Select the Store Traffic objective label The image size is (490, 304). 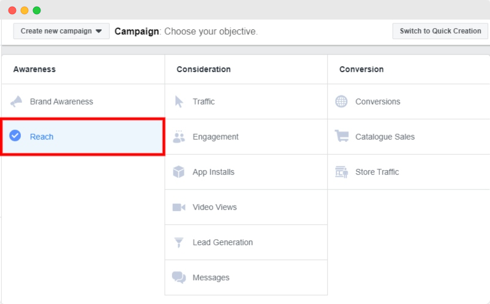[377, 172]
